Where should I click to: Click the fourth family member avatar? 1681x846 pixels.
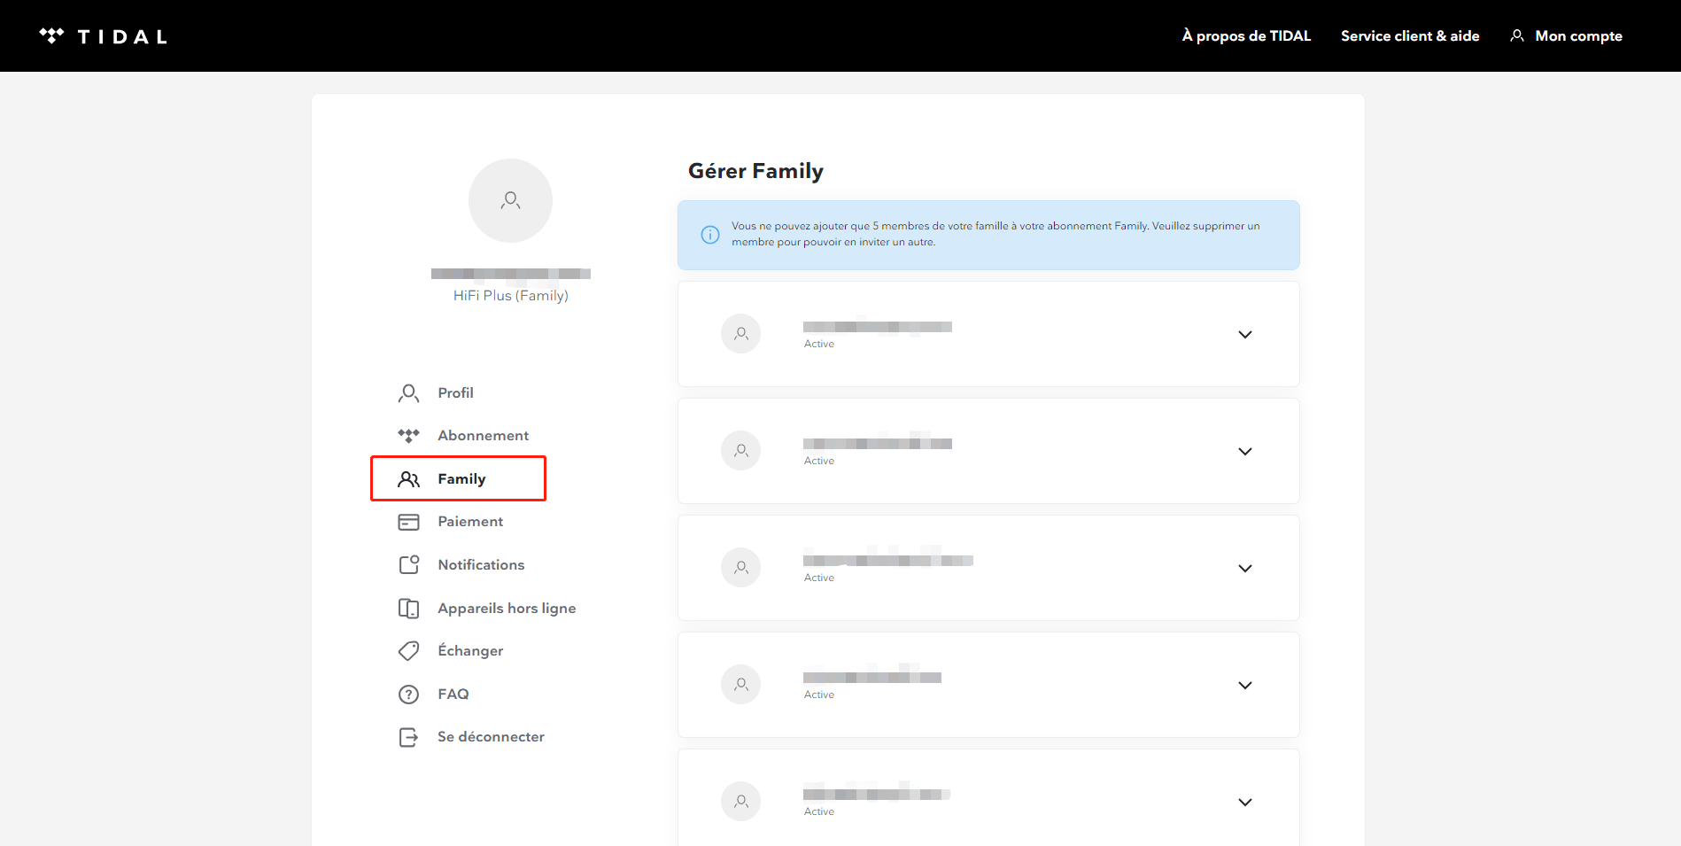741,685
